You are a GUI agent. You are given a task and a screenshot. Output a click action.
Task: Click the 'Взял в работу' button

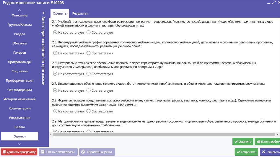pyautogui.click(x=267, y=142)
